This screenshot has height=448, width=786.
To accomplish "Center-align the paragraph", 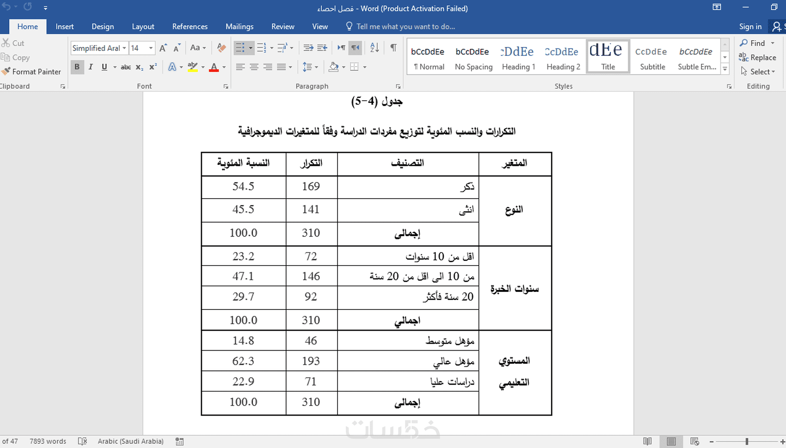I will coord(254,67).
